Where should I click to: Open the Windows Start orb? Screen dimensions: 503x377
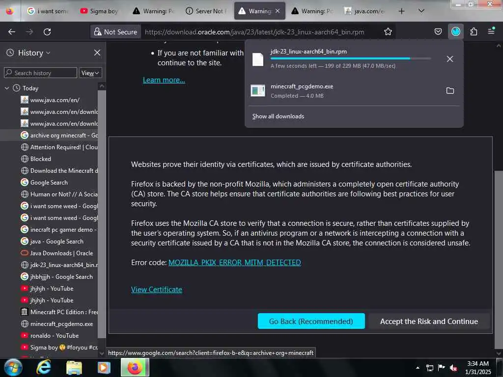[x=13, y=367]
